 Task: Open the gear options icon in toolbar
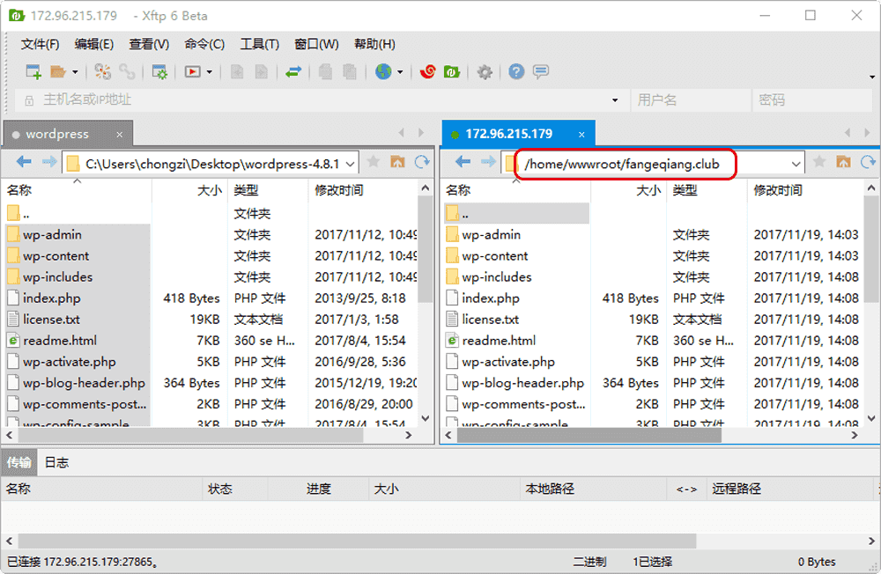[x=484, y=72]
